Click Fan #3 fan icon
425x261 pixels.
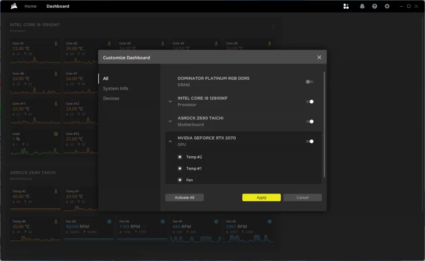(x=109, y=222)
